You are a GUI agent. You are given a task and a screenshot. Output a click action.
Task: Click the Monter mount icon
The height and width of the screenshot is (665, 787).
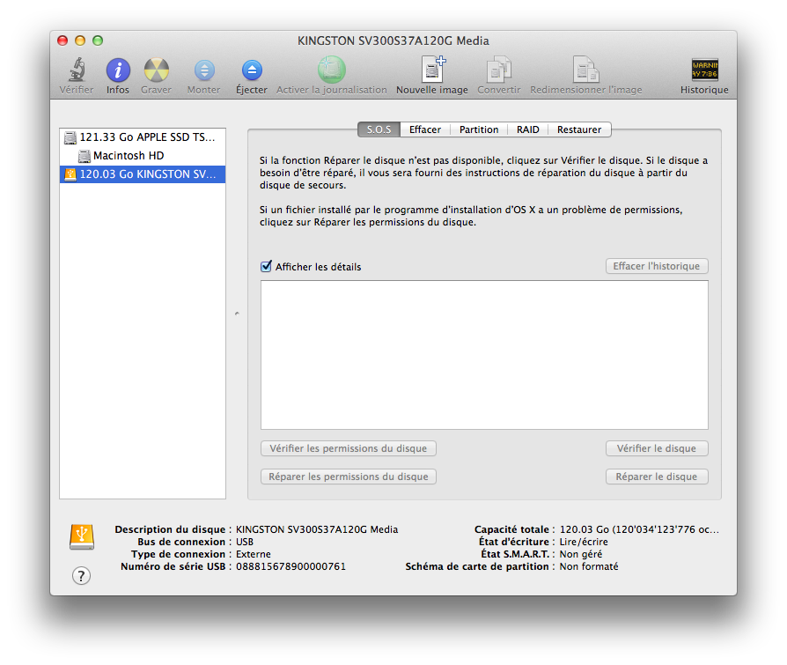click(x=203, y=71)
